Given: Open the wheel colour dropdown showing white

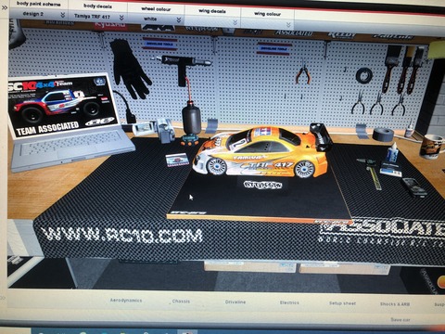Looking at the screenshot, I should coord(156,19).
